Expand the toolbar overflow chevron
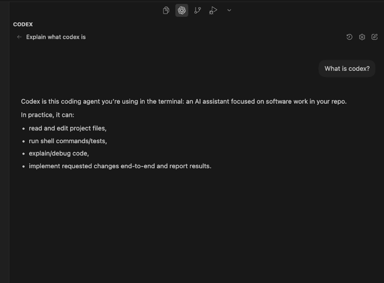The height and width of the screenshot is (283, 384). tap(229, 10)
